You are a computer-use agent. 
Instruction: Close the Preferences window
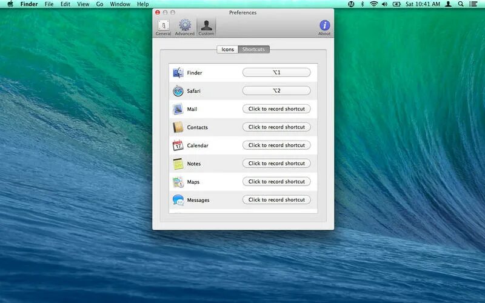[x=158, y=12]
